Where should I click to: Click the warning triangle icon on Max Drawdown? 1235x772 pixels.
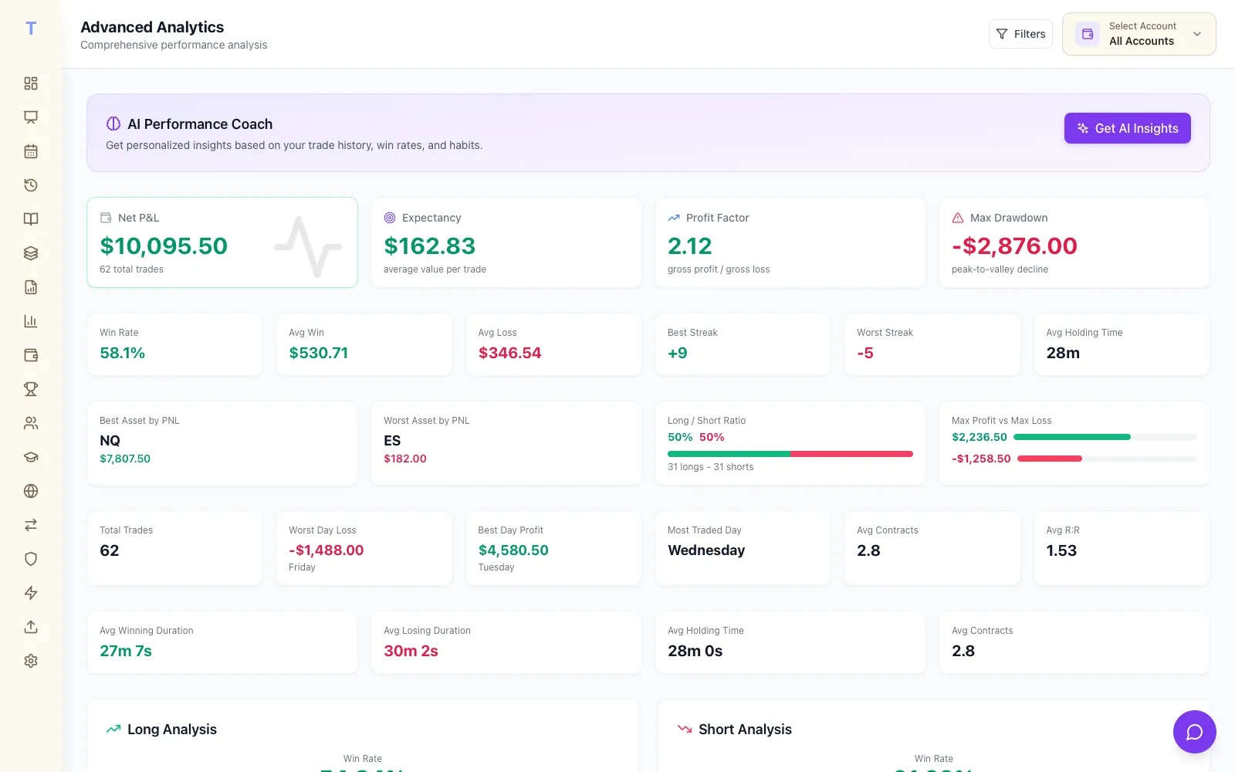[x=958, y=218]
